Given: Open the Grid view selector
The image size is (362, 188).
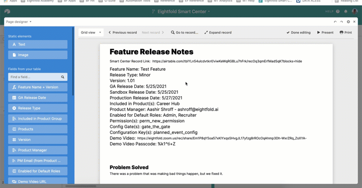Looking at the screenshot, I should (91, 33).
